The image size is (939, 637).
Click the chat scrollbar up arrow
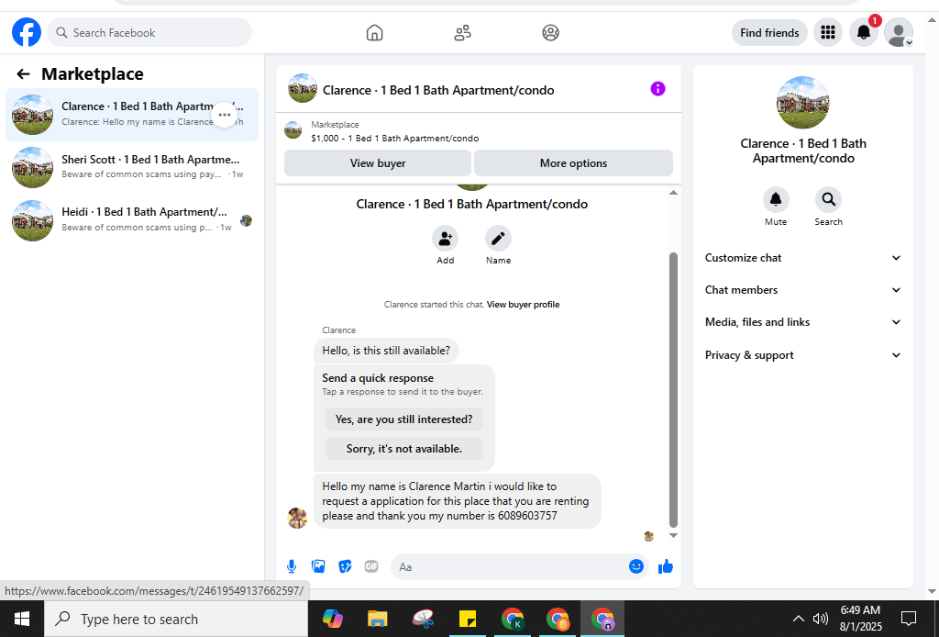(673, 192)
